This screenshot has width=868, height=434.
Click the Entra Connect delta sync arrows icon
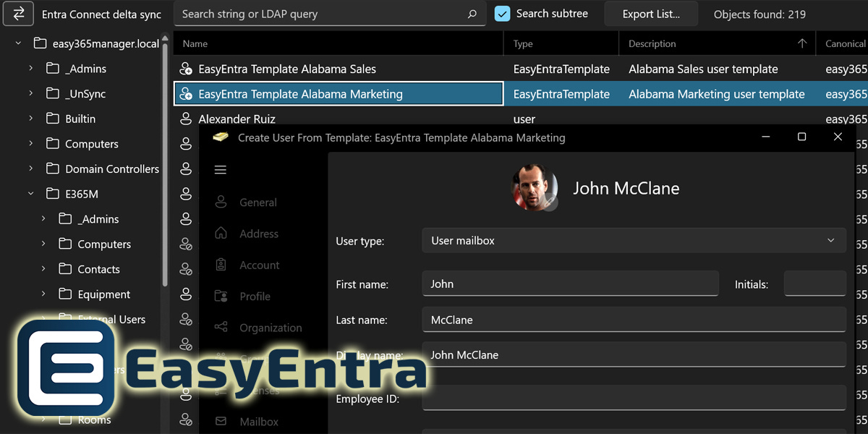click(20, 14)
